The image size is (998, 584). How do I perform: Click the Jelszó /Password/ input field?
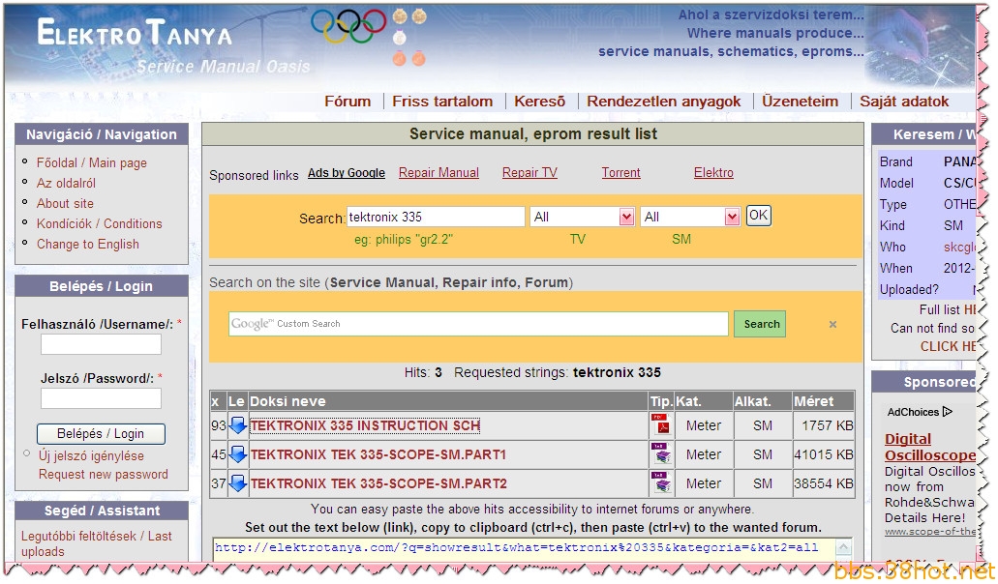point(101,398)
